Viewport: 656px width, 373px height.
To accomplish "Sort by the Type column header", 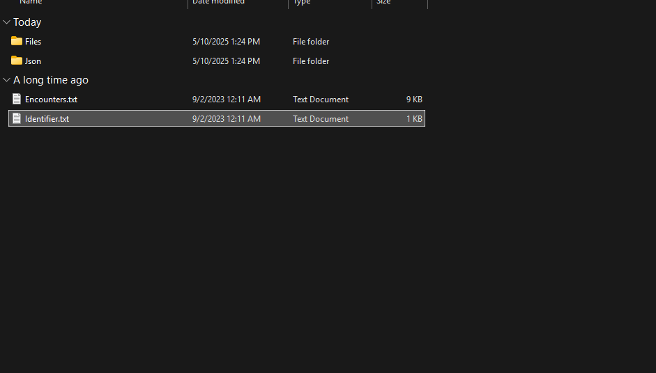I will (x=302, y=3).
